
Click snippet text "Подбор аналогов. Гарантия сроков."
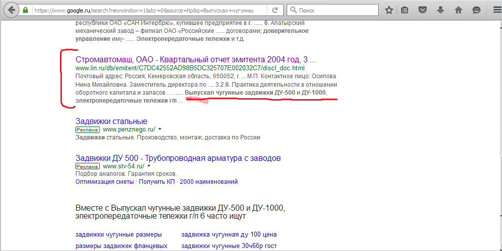point(126,174)
